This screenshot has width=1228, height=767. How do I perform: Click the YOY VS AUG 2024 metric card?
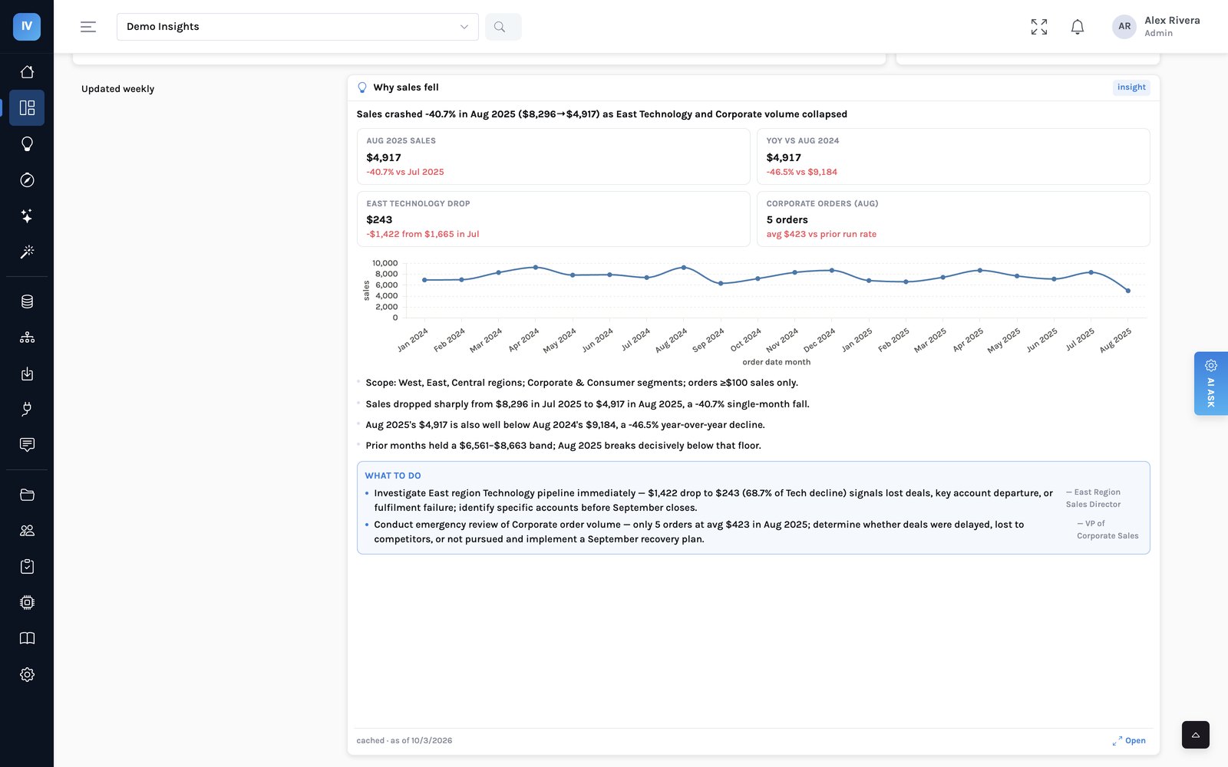[x=953, y=156]
